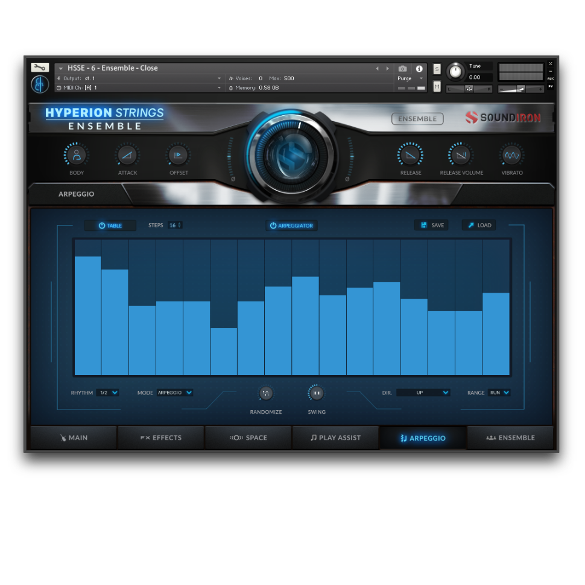The height and width of the screenshot is (585, 585).
Task: Open the instrument info icon
Action: [x=419, y=69]
